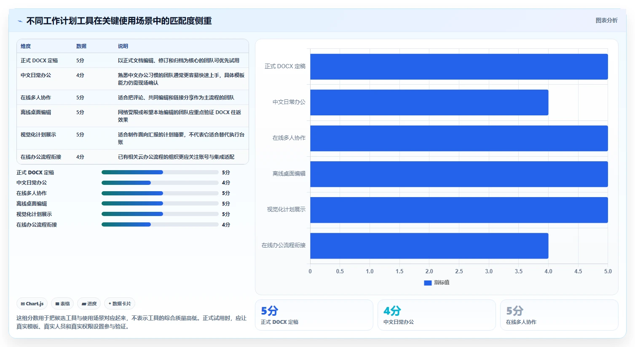Click the 视觉化计划展示 bar in chart
The image size is (635, 347).
pyautogui.click(x=459, y=210)
